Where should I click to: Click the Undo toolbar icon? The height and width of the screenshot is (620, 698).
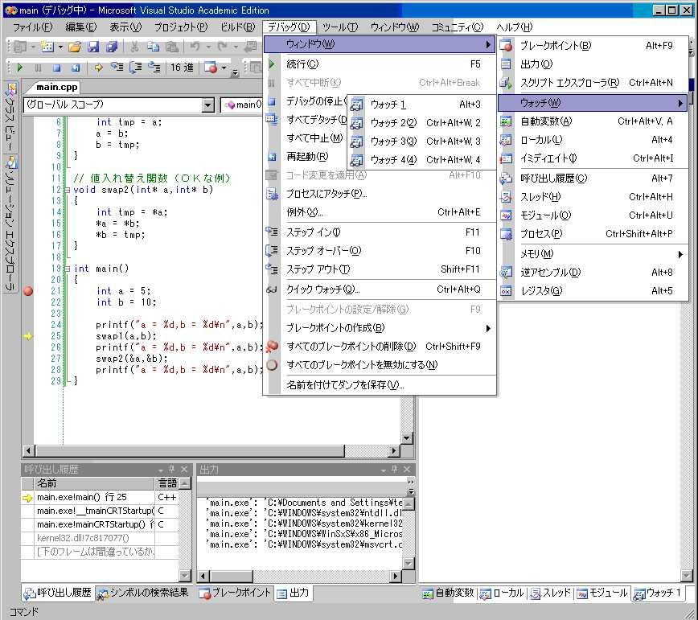(x=195, y=47)
